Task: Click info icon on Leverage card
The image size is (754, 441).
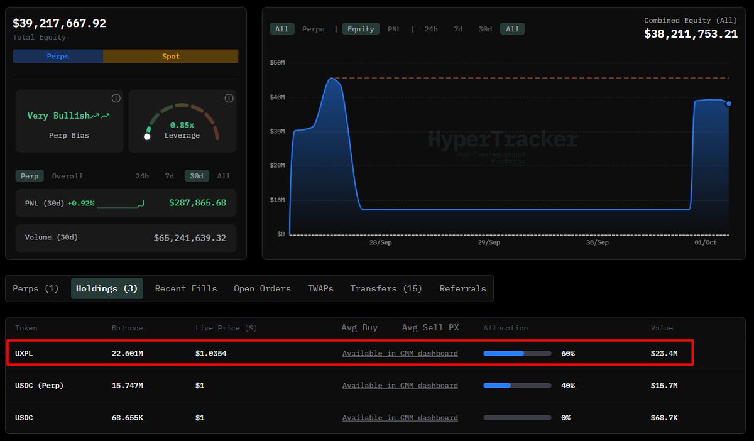Action: (x=229, y=99)
